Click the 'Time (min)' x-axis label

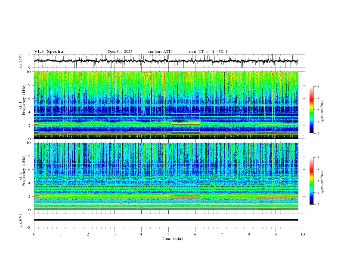(x=172, y=239)
